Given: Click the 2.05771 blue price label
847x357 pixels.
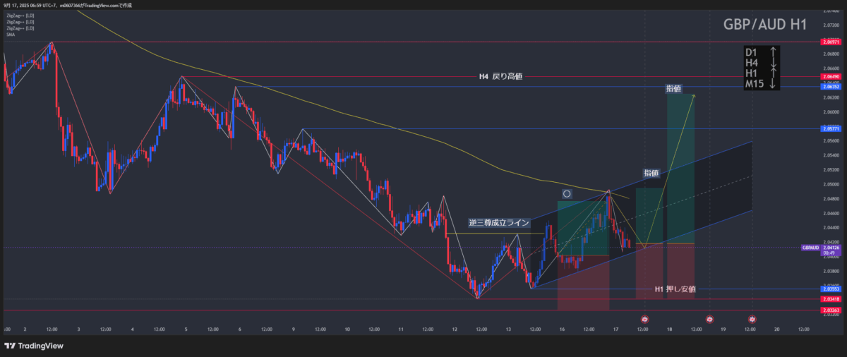Looking at the screenshot, I should click(x=830, y=129).
